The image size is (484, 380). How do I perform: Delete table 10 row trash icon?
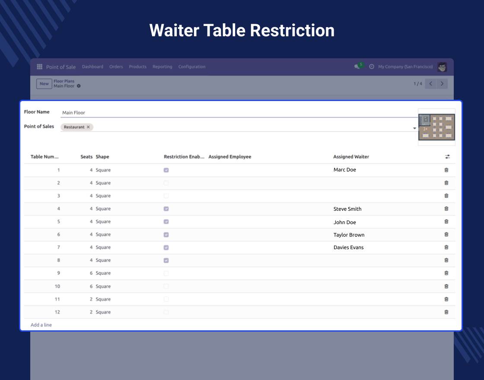coord(446,286)
